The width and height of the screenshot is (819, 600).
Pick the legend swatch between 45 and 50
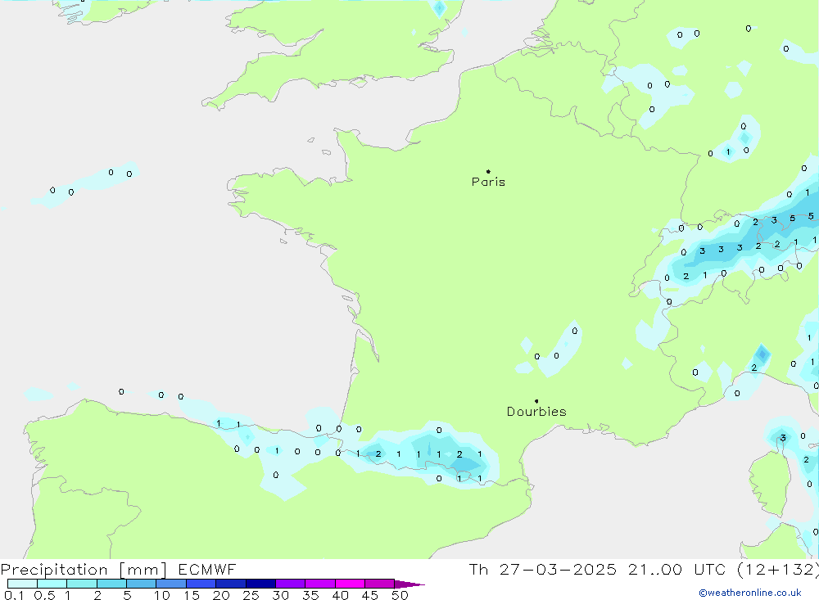pos(380,584)
